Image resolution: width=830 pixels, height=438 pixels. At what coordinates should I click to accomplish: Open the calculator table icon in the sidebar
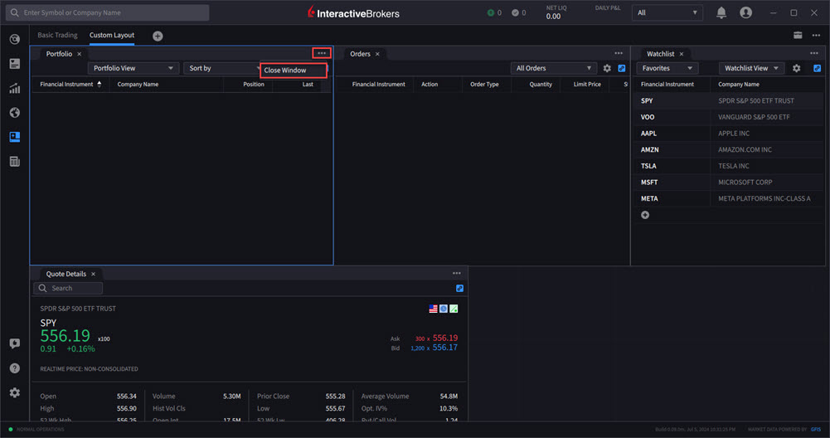15,162
